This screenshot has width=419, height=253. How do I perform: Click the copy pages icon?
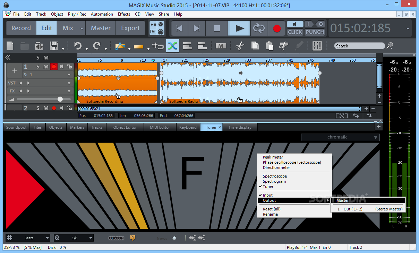click(255, 46)
